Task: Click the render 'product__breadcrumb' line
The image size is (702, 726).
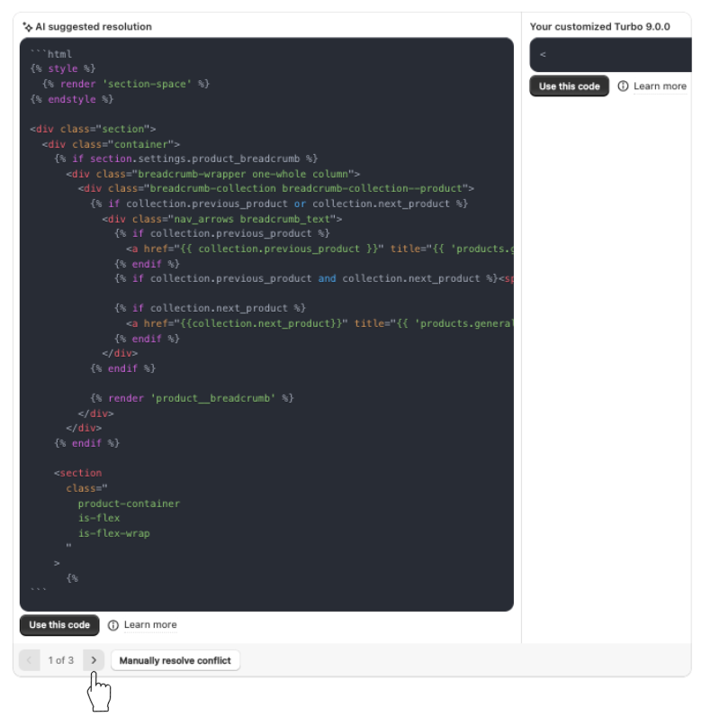Action: click(x=192, y=398)
